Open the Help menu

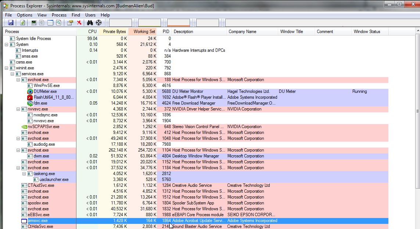[105, 15]
